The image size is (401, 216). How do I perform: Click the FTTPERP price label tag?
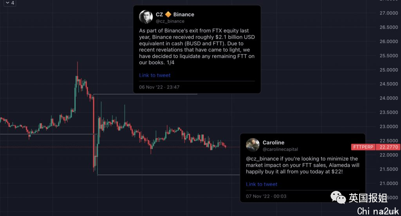tap(363, 147)
